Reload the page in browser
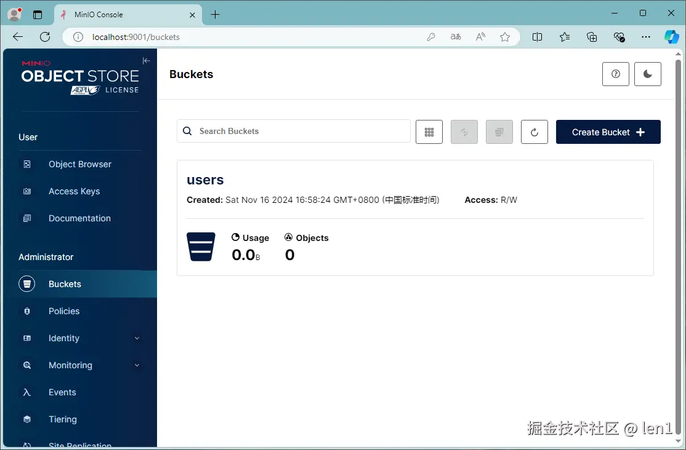686x450 pixels. pos(44,37)
